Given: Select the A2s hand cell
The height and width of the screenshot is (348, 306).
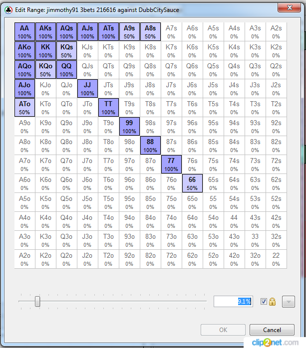Looking at the screenshot, I should pyautogui.click(x=276, y=32).
